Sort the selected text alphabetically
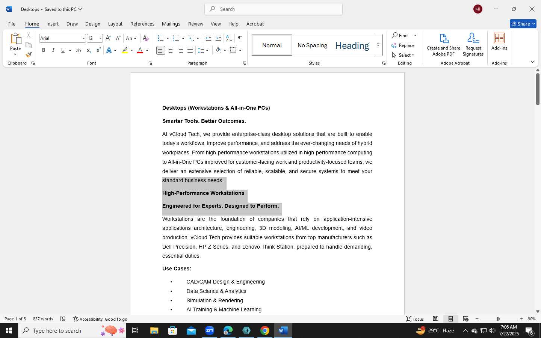 point(229,38)
